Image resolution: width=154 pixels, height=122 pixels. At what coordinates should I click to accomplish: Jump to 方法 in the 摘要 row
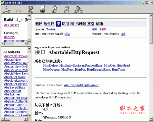click(68, 34)
